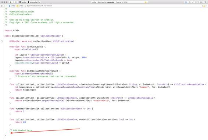Click 'headerReferenceSize' property text
This screenshot has height=140, width=208.
(x=35, y=57)
